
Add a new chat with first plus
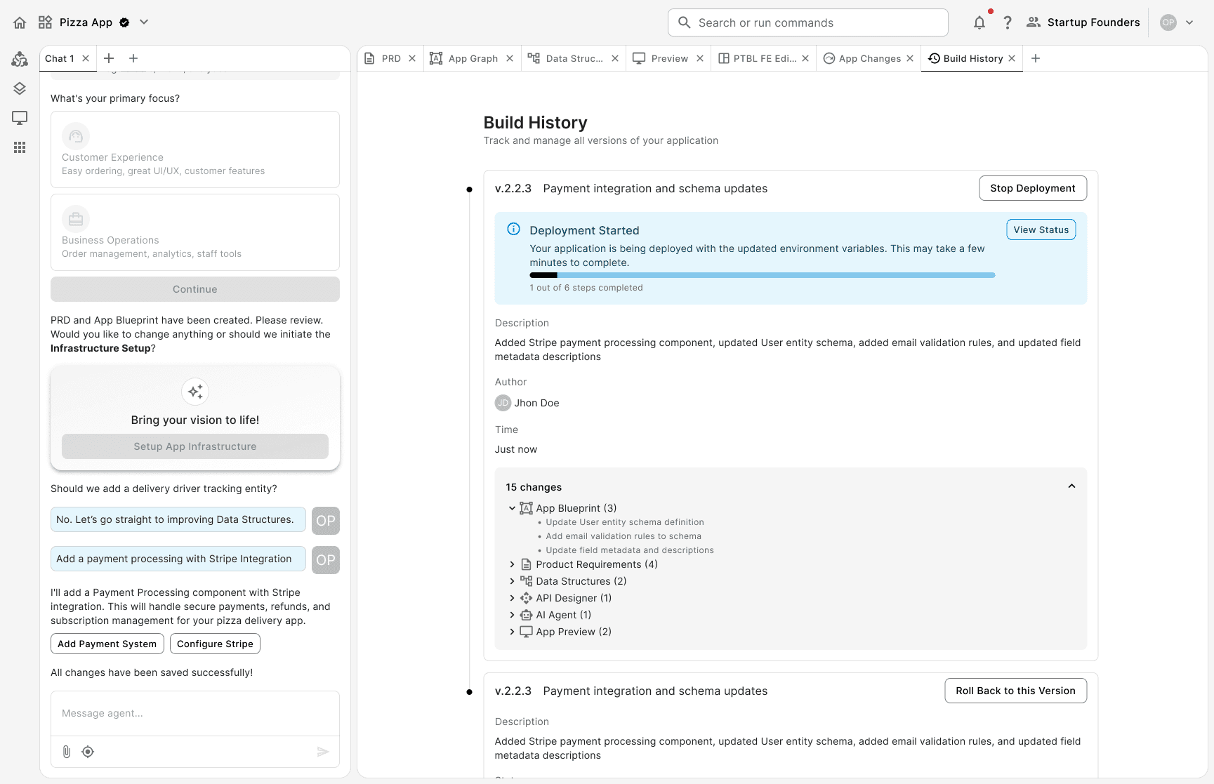[x=109, y=58]
